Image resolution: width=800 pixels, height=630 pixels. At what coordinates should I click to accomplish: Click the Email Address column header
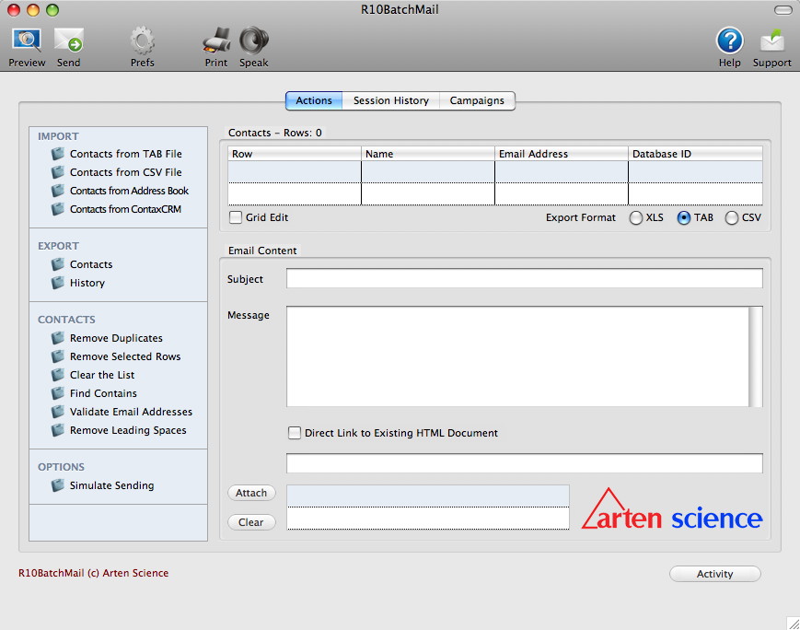pos(562,154)
